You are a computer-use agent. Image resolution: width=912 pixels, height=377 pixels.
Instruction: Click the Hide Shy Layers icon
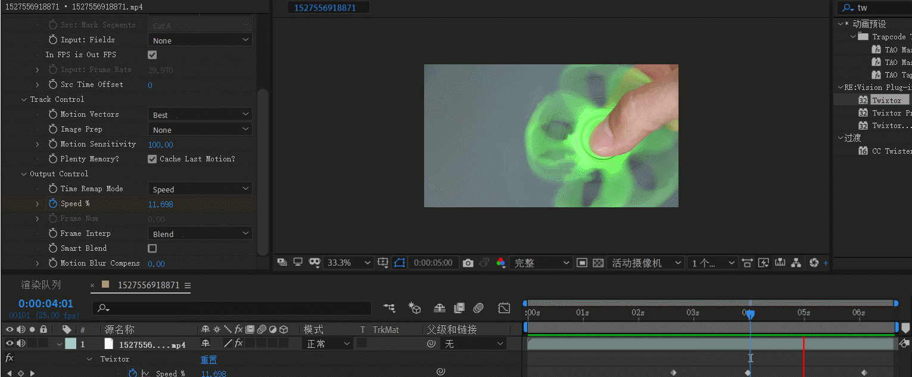pyautogui.click(x=440, y=308)
